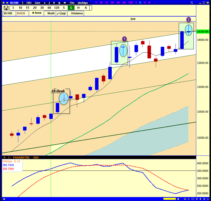The image size is (211, 201).
Task: Click the up arrow in bottom bar
Action: [x=197, y=199]
